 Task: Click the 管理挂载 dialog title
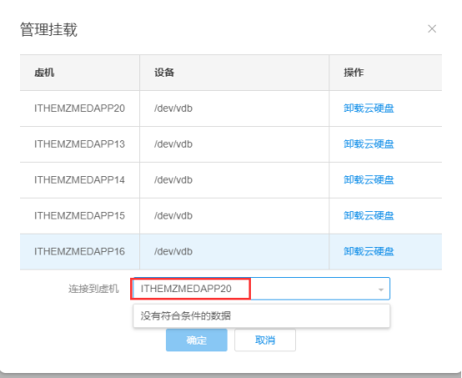[48, 29]
